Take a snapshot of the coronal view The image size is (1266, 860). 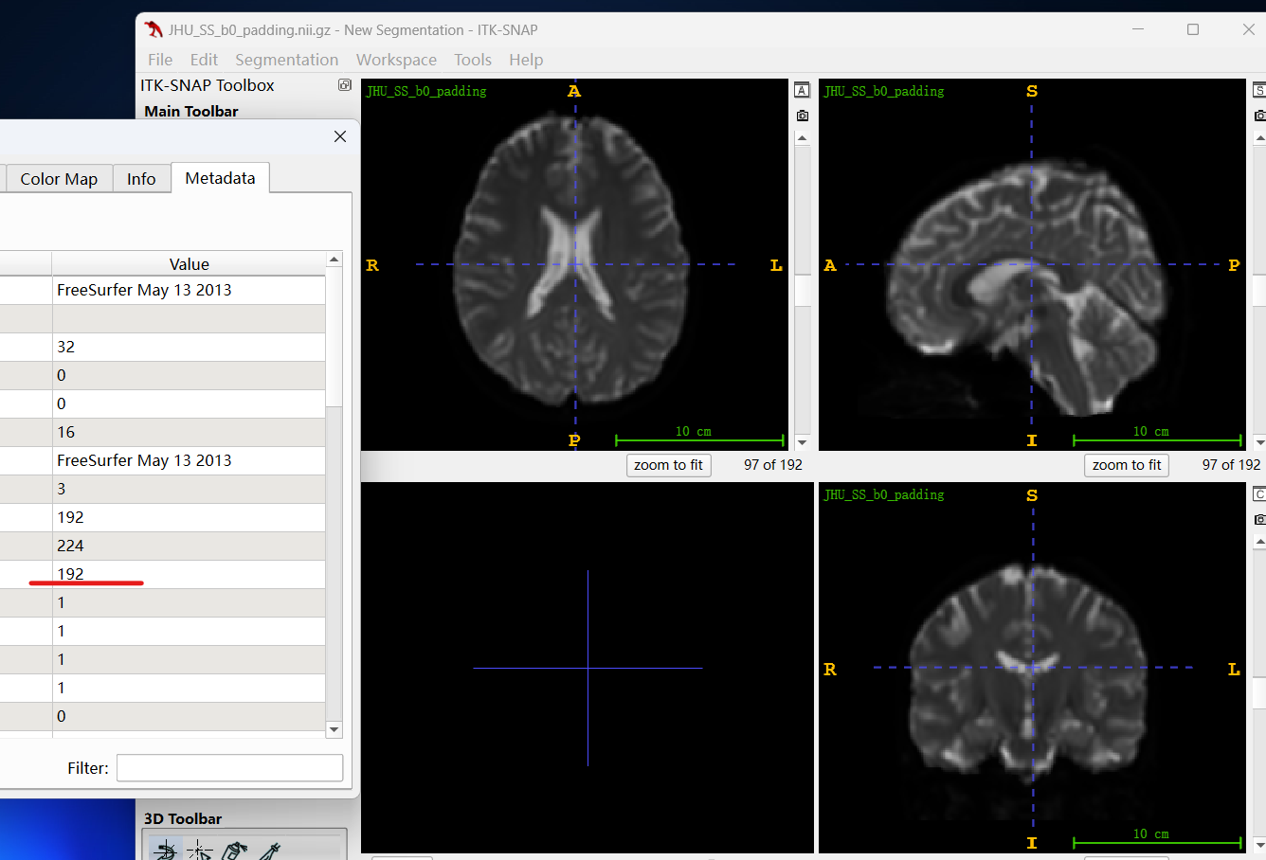(1259, 519)
